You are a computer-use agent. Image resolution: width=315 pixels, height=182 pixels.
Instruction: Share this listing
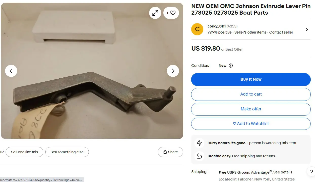(170, 152)
